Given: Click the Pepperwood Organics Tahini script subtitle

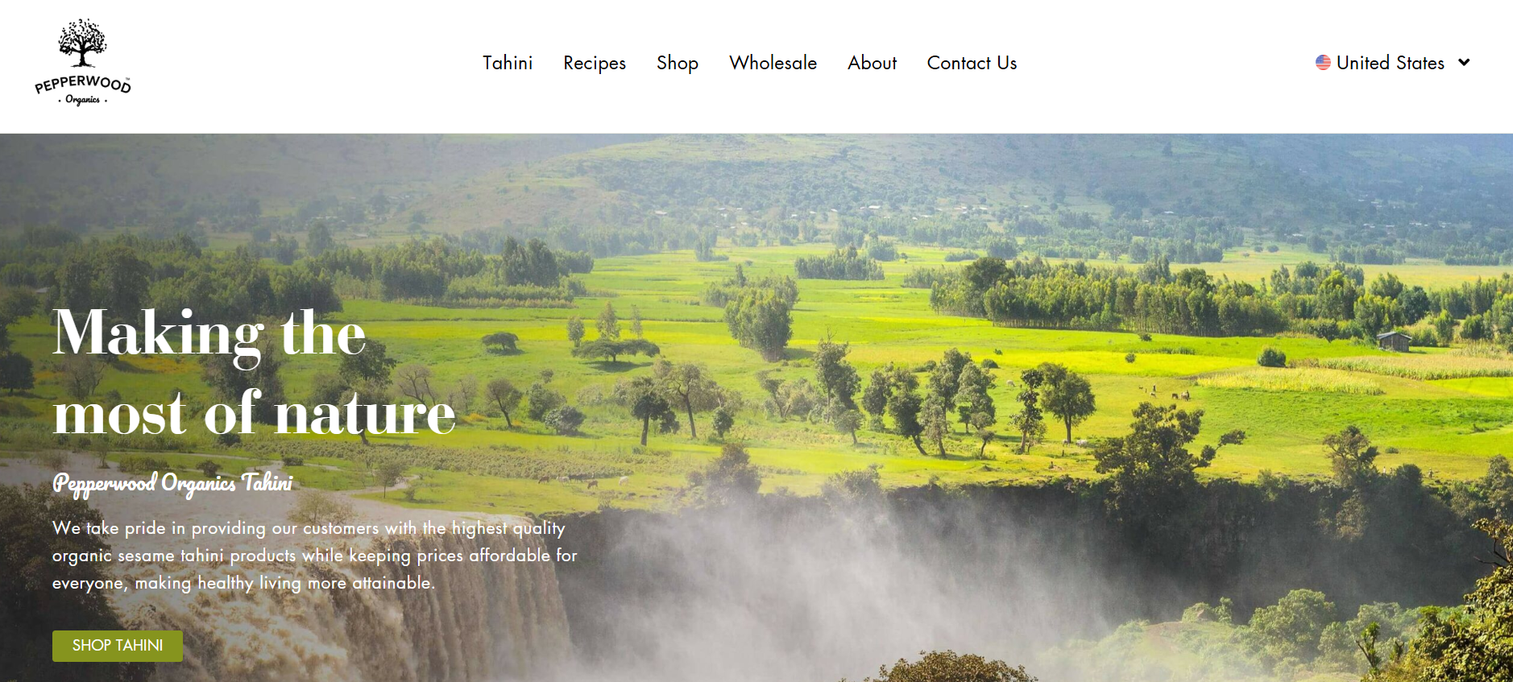Looking at the screenshot, I should [x=172, y=483].
